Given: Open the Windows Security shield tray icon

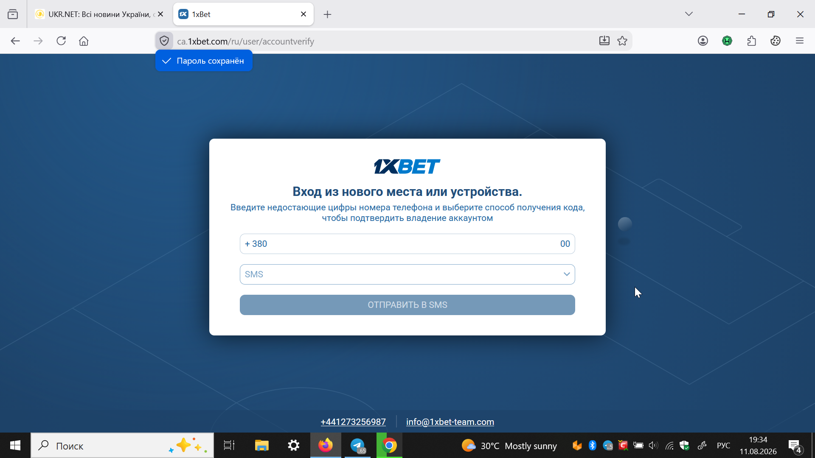Looking at the screenshot, I should pos(684,445).
